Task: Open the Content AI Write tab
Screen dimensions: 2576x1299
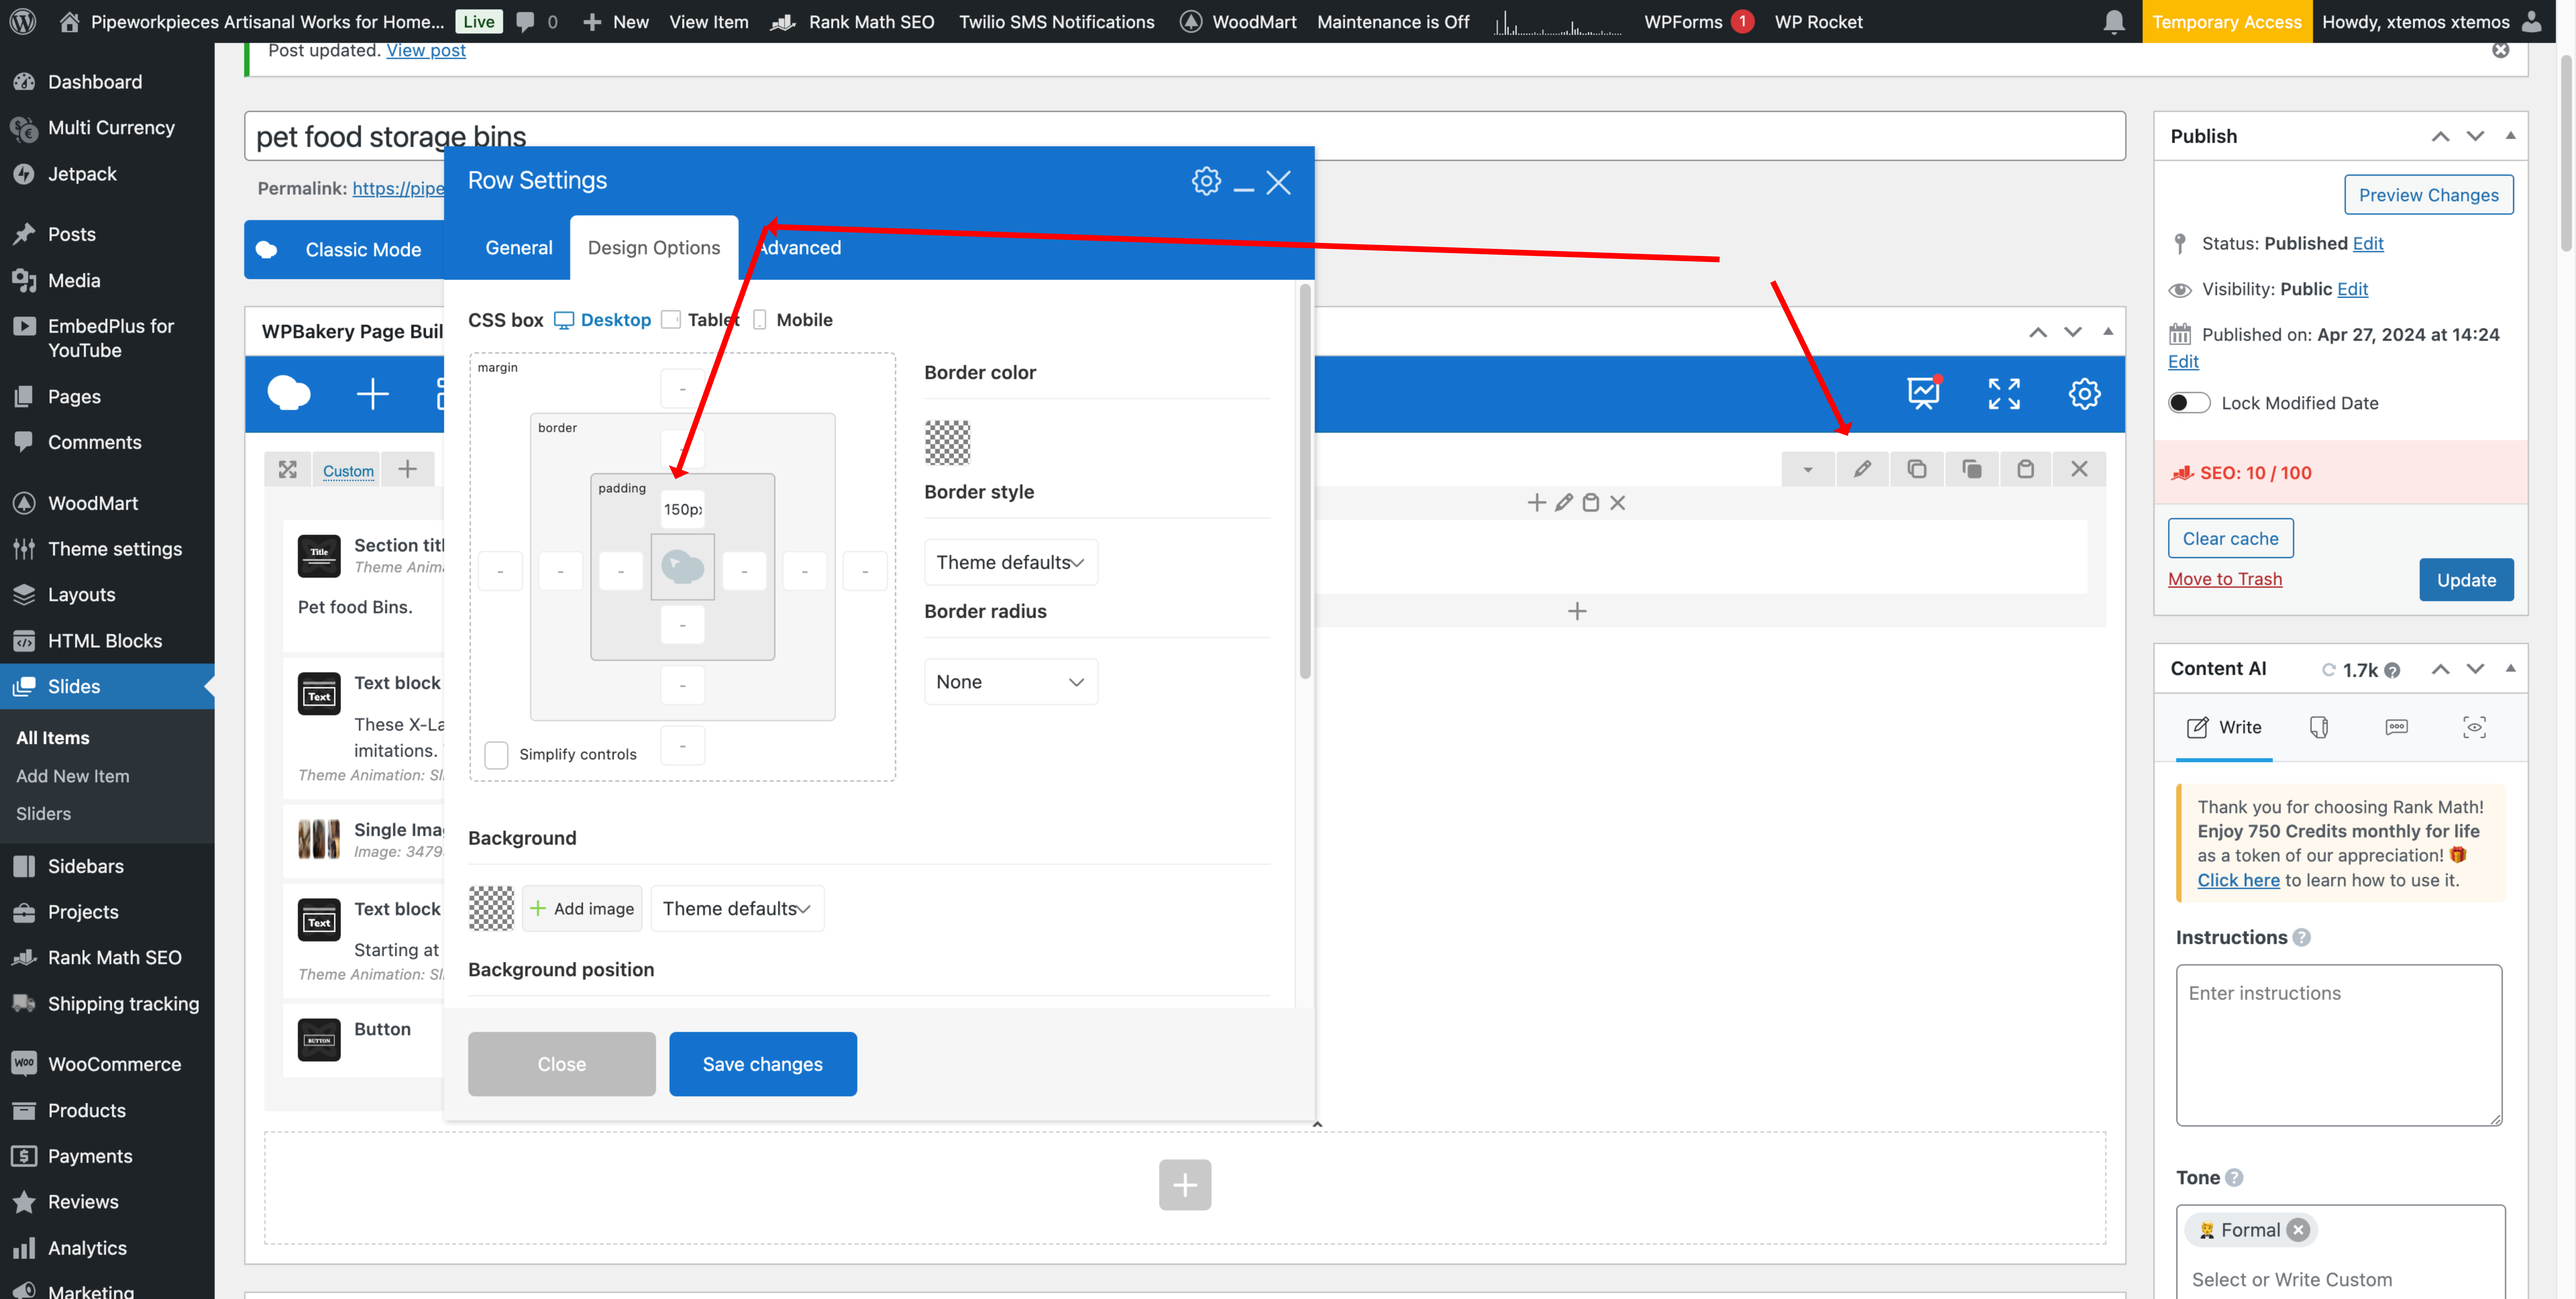Action: click(x=2224, y=728)
